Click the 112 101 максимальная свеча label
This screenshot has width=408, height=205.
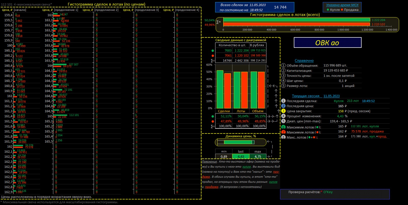point(27,4)
